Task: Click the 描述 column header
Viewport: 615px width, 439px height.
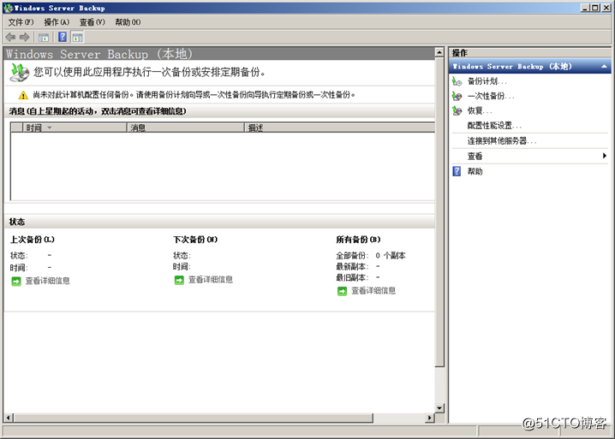Action: pos(340,128)
